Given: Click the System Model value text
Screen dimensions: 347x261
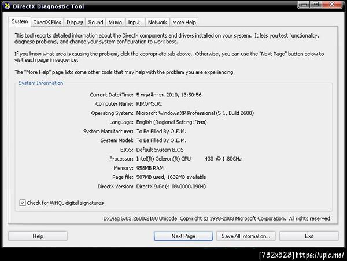Looking at the screenshot, I should point(161,140).
